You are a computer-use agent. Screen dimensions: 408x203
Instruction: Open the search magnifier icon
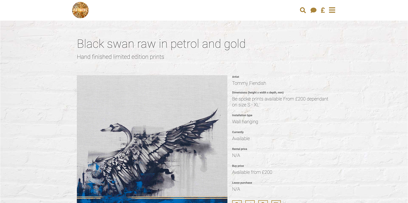(x=303, y=10)
